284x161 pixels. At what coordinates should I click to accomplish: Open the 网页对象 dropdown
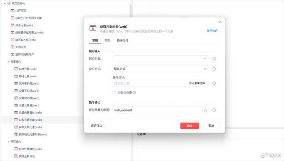click(x=160, y=59)
